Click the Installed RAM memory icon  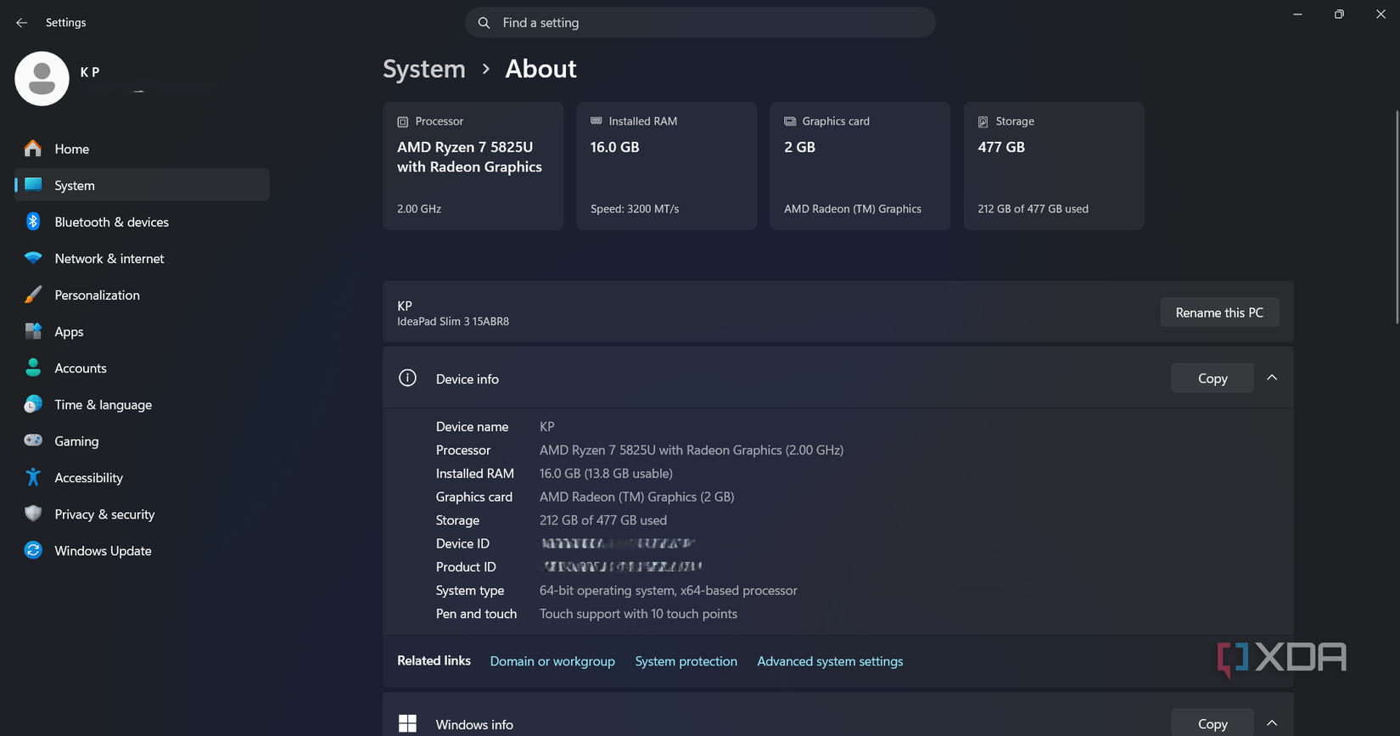coord(596,121)
